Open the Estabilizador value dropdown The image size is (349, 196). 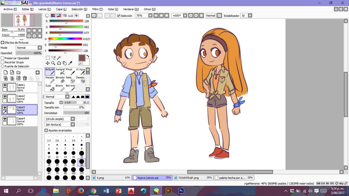point(250,16)
